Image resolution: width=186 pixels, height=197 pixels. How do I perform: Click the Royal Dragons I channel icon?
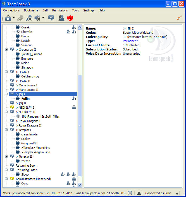point(12,121)
